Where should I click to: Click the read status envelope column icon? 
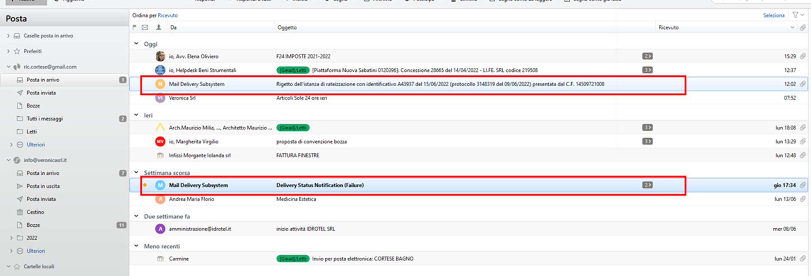point(145,27)
